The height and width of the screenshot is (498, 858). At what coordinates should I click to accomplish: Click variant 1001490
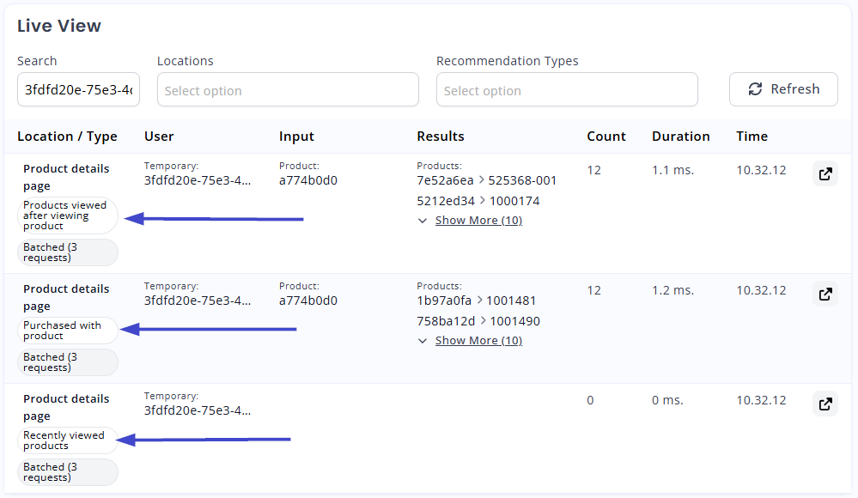(x=515, y=321)
